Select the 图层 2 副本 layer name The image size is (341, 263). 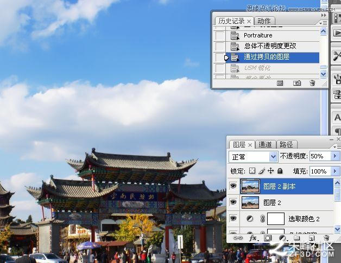pos(280,187)
